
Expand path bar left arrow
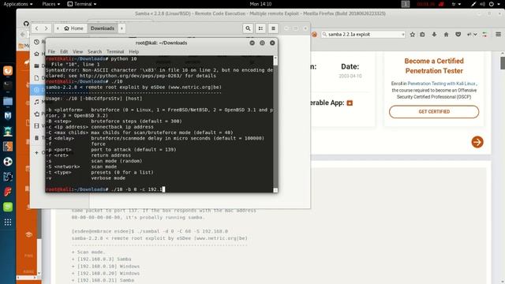58,28
